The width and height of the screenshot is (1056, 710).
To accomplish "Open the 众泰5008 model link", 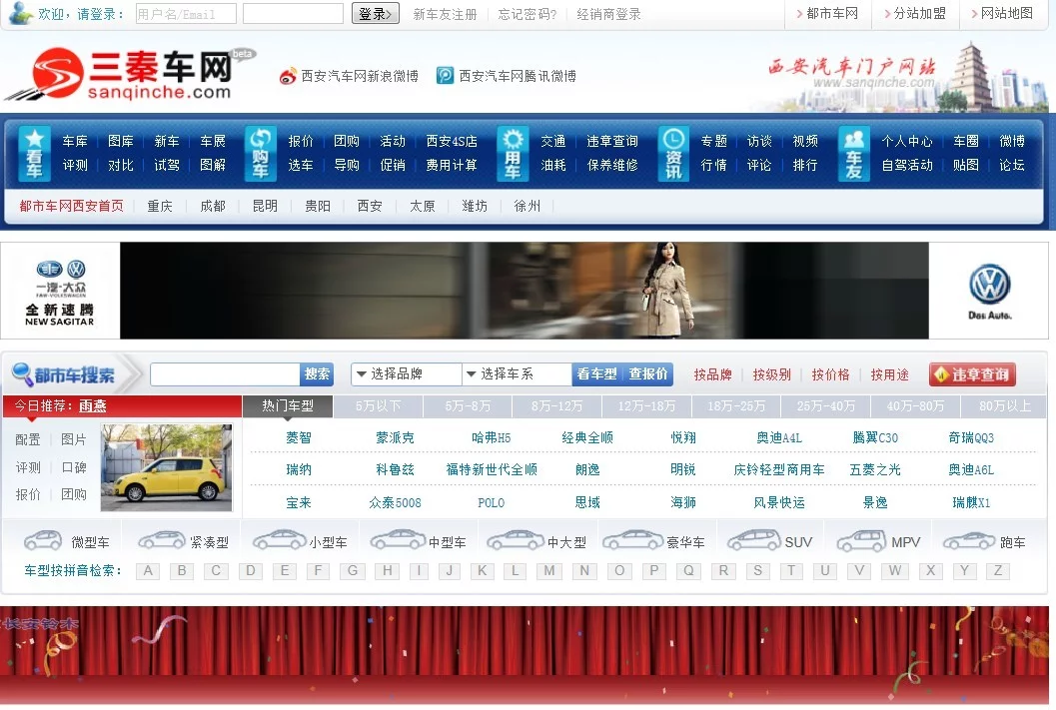I will coord(395,502).
